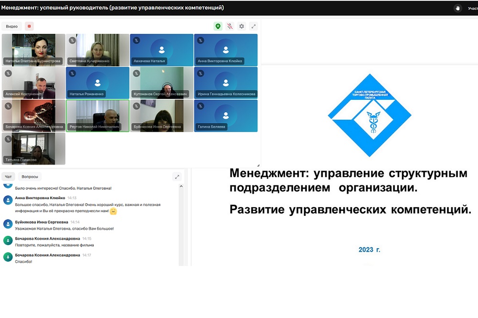Open the chat expand icon in the chat panel

177,177
